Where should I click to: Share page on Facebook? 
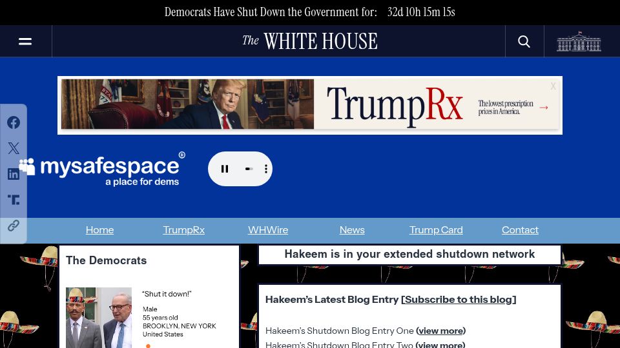(x=14, y=122)
